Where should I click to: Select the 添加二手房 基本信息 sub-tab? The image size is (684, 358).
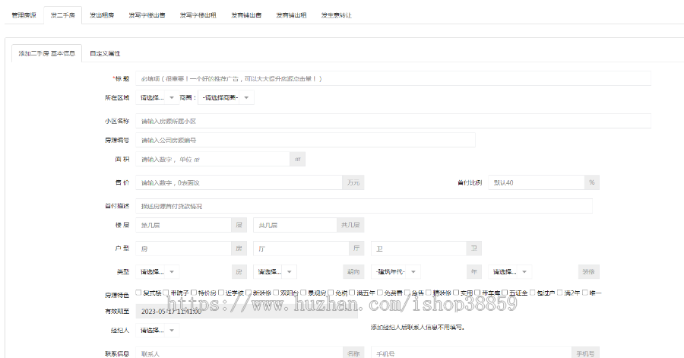[46, 53]
